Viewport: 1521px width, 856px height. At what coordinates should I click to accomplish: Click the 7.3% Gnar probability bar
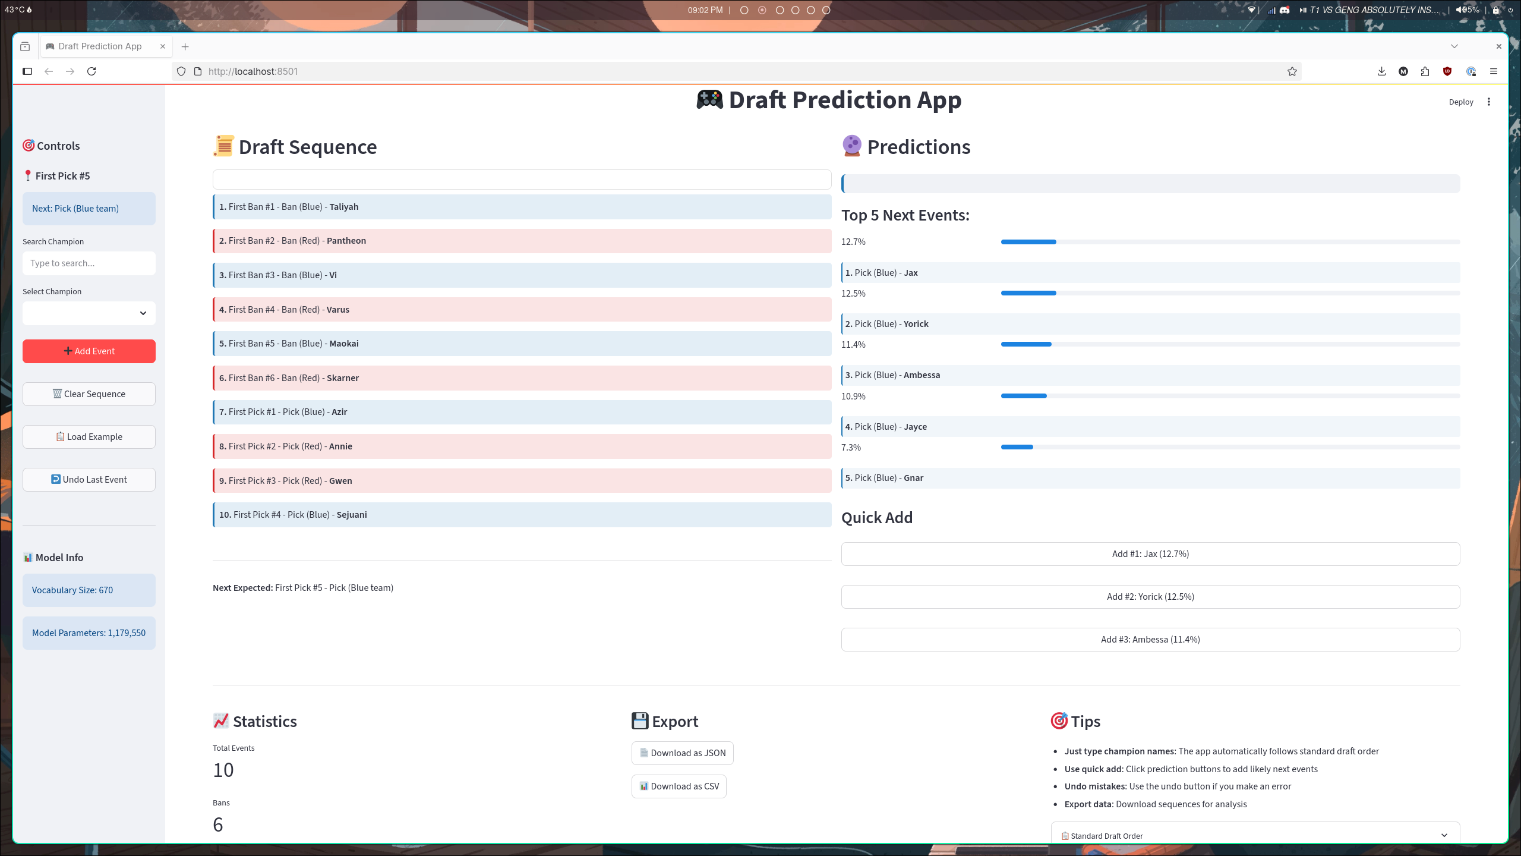click(1230, 447)
